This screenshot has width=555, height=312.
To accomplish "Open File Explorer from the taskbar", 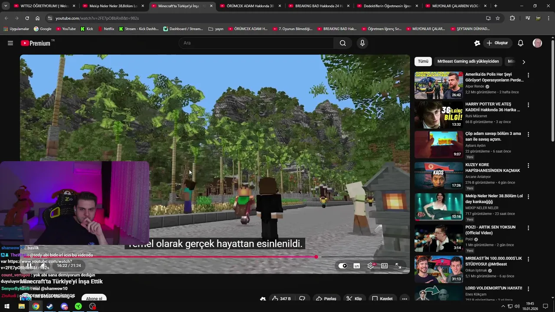I will coord(21,306).
